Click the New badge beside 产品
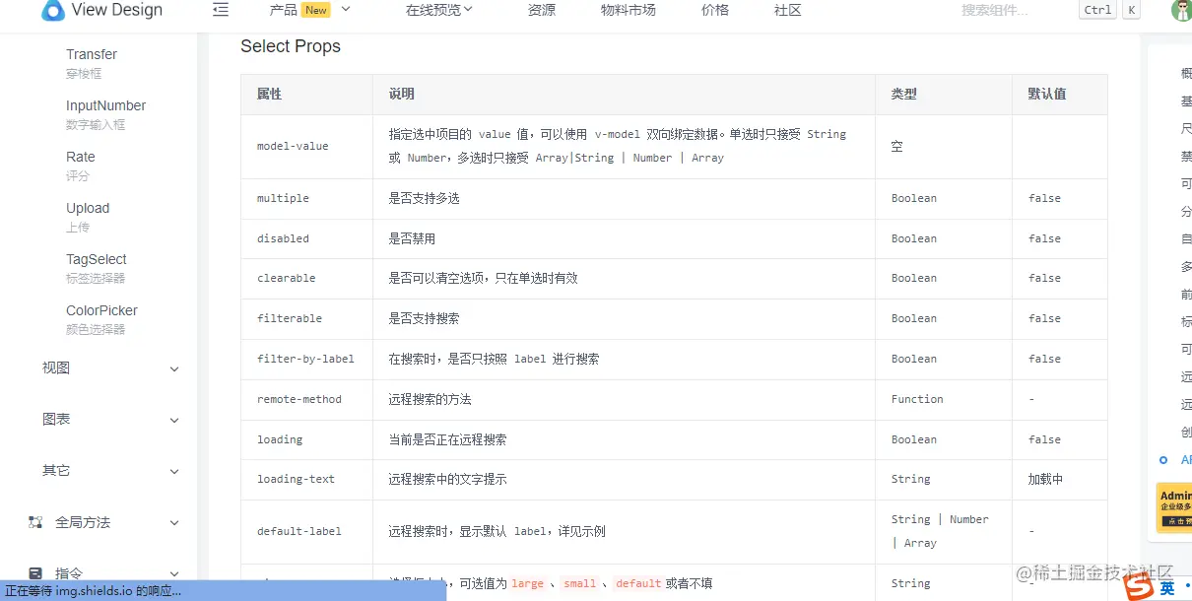The image size is (1192, 601). pos(315,10)
